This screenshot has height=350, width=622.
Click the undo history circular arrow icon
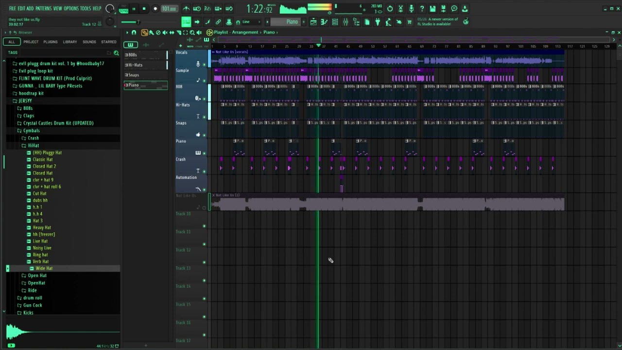tap(390, 9)
